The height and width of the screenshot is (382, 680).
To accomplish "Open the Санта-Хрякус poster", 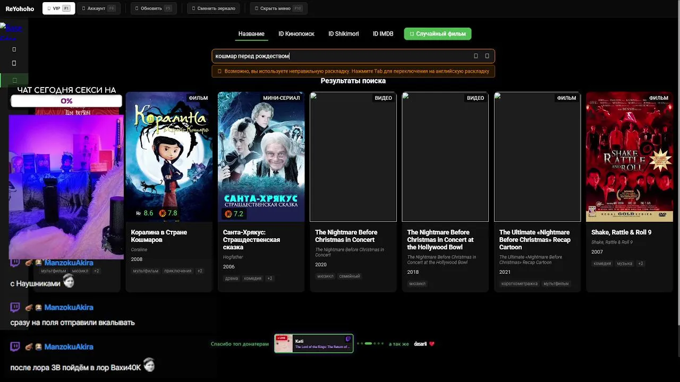I will [x=261, y=157].
